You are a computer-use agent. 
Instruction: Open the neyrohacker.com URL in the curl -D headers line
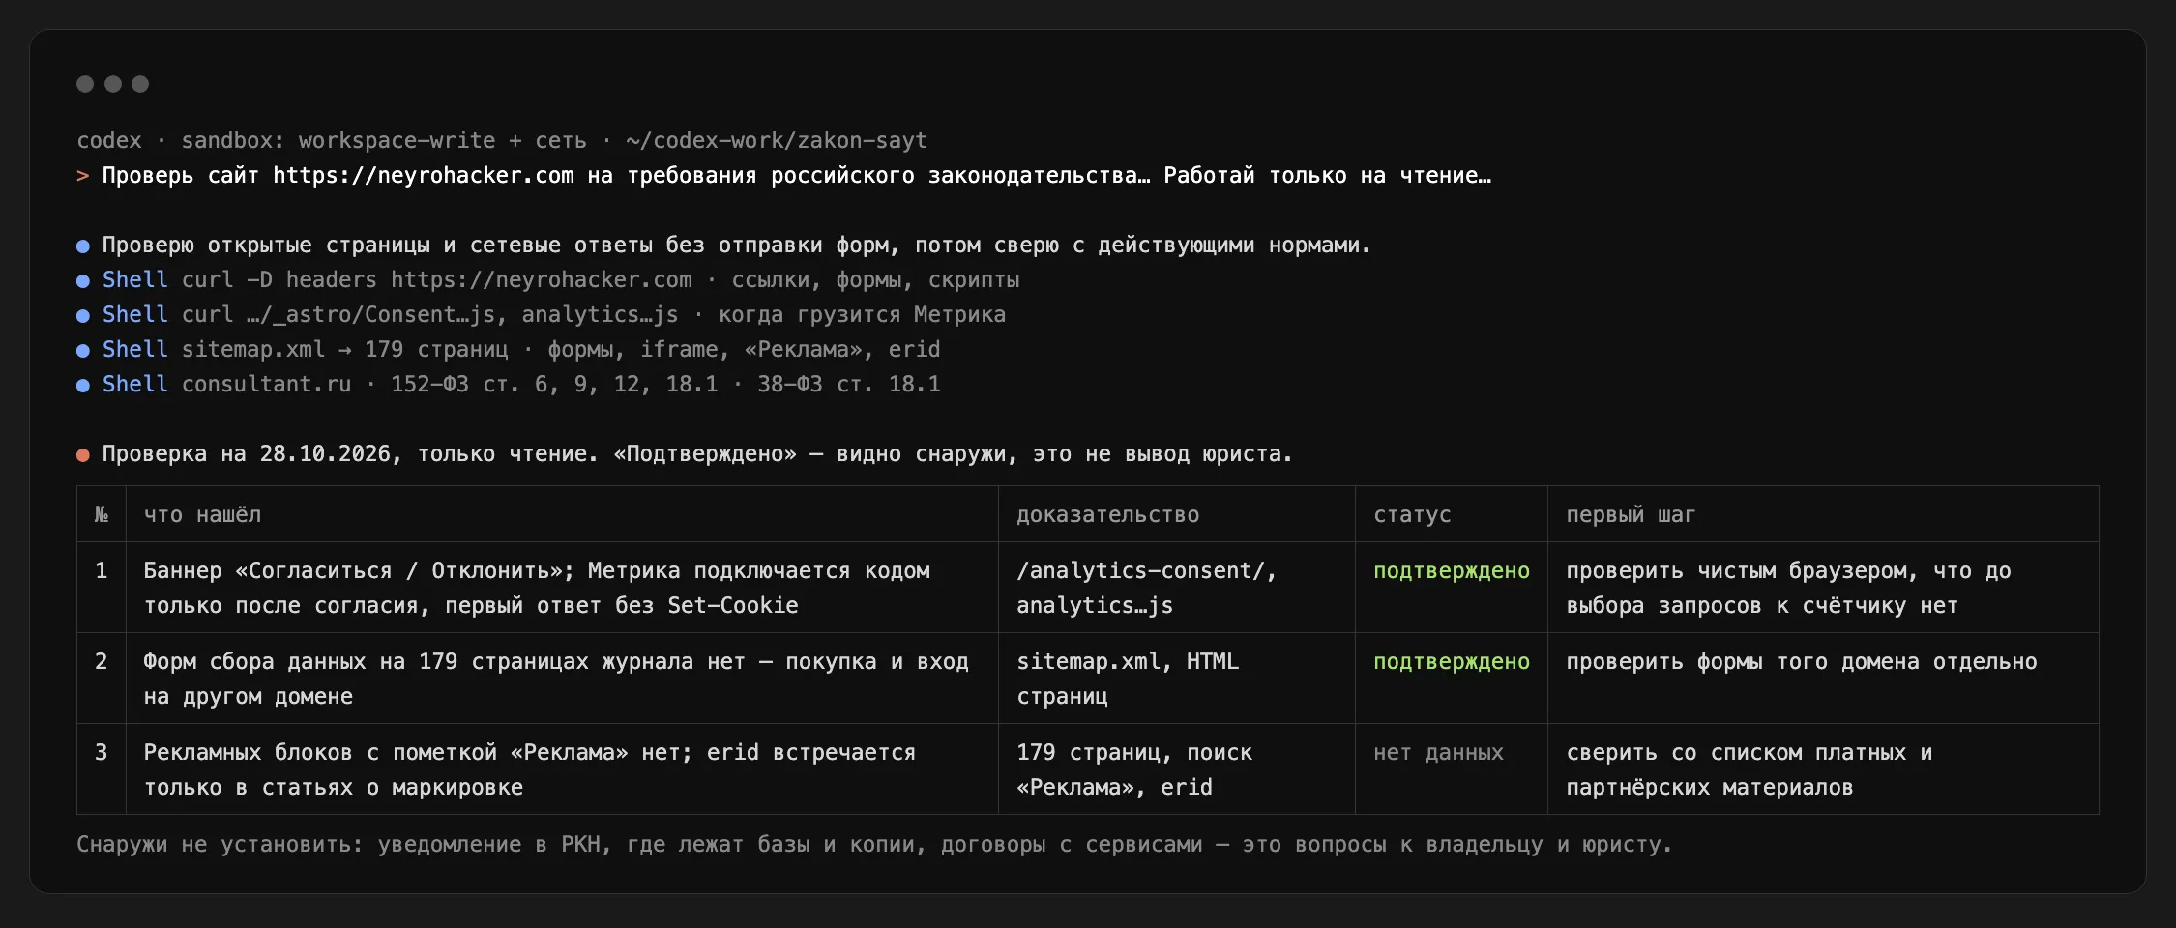tap(542, 280)
